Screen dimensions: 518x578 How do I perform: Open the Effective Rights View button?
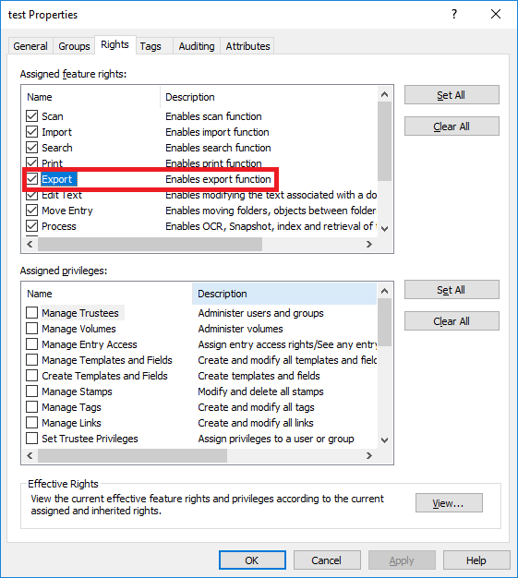[x=449, y=503]
